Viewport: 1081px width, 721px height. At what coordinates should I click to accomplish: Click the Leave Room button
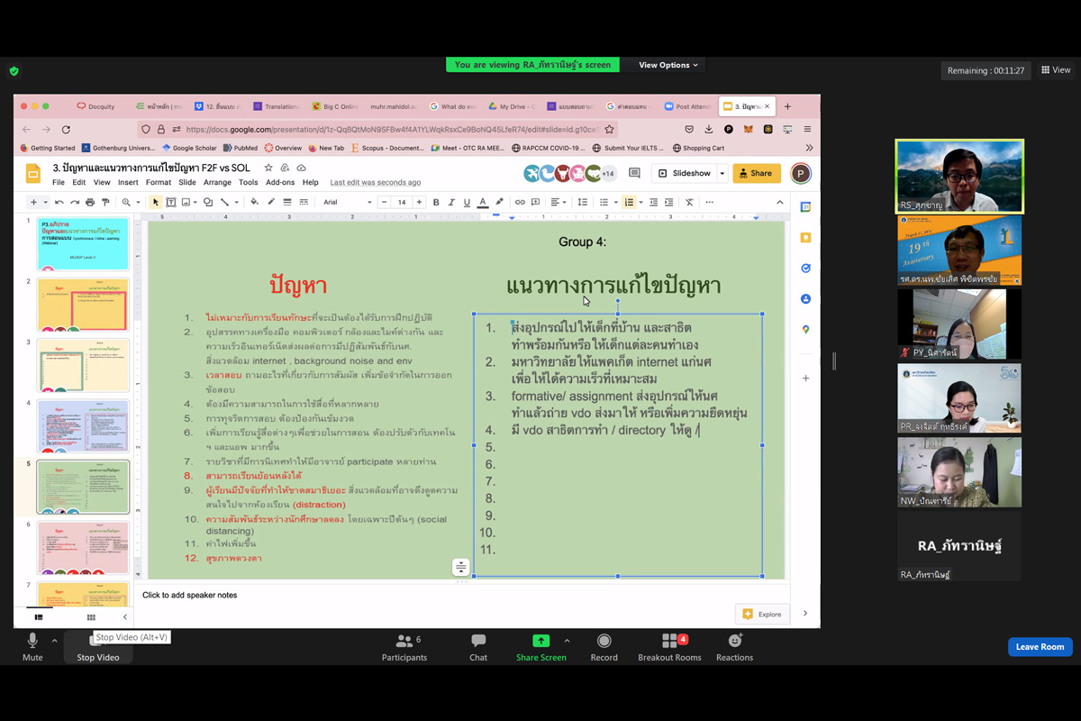(1040, 647)
